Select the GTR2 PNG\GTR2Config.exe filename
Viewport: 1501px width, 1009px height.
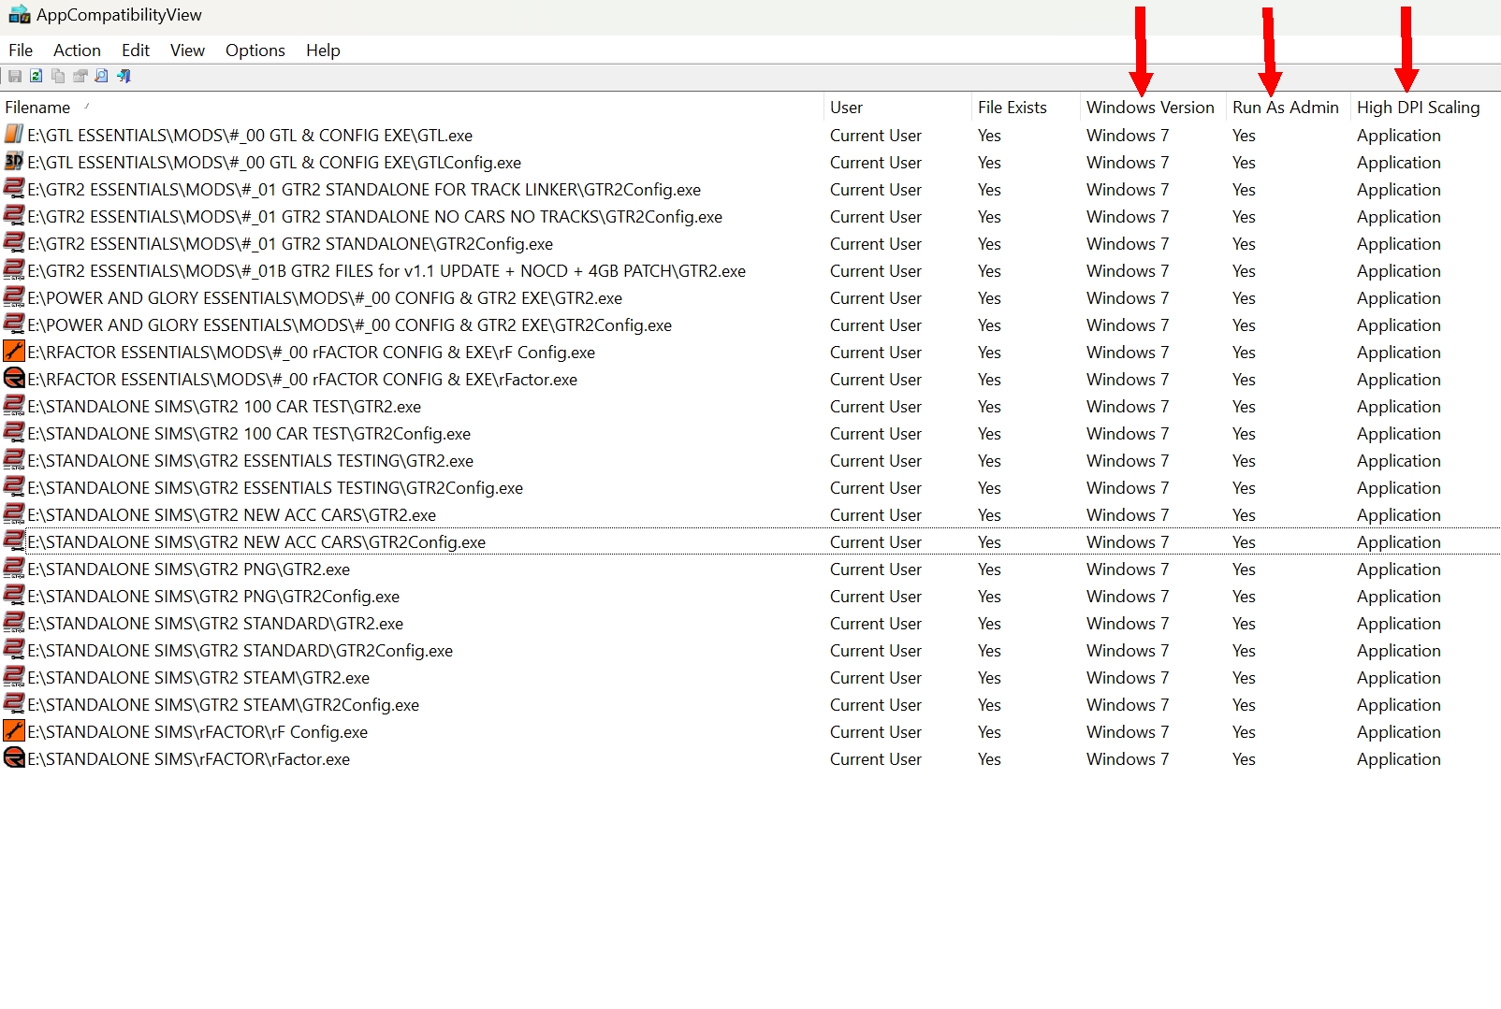click(213, 597)
